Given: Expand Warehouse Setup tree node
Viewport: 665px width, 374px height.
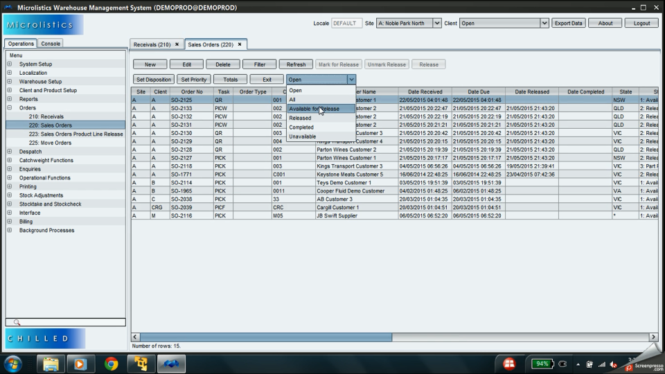Looking at the screenshot, I should pyautogui.click(x=9, y=82).
